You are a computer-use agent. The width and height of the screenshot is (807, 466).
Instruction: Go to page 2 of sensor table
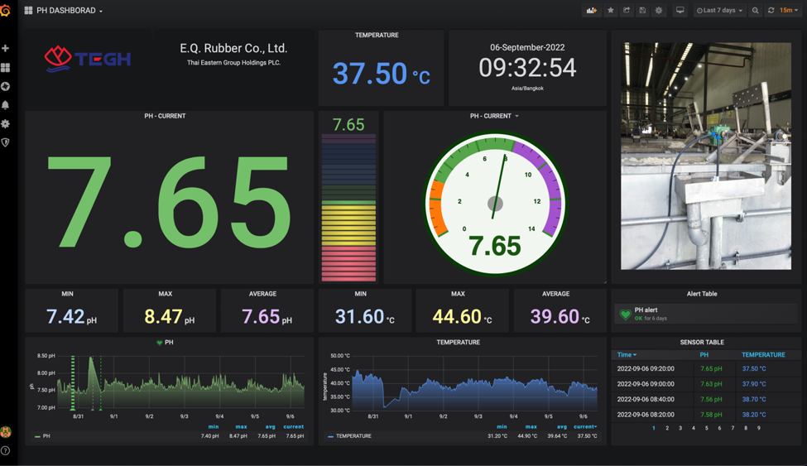pos(667,429)
